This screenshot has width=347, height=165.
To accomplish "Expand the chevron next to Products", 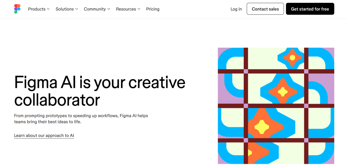I will point(48,9).
